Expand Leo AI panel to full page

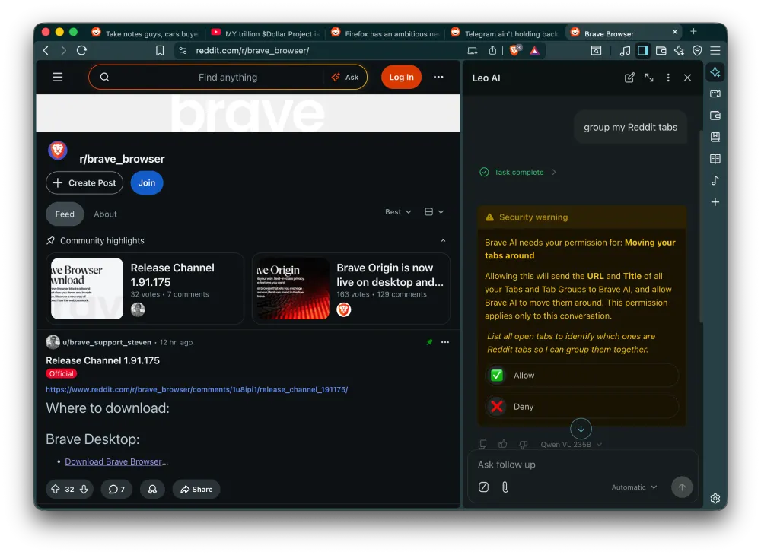click(649, 78)
